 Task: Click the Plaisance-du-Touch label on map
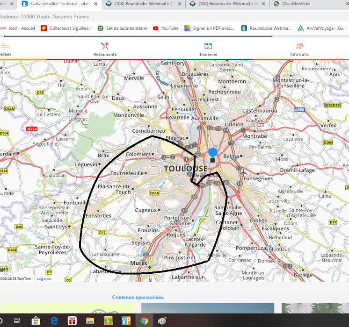(x=114, y=189)
